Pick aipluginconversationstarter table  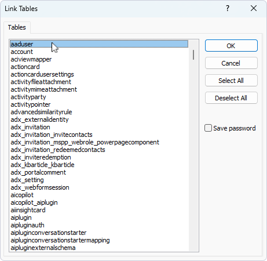(99, 233)
